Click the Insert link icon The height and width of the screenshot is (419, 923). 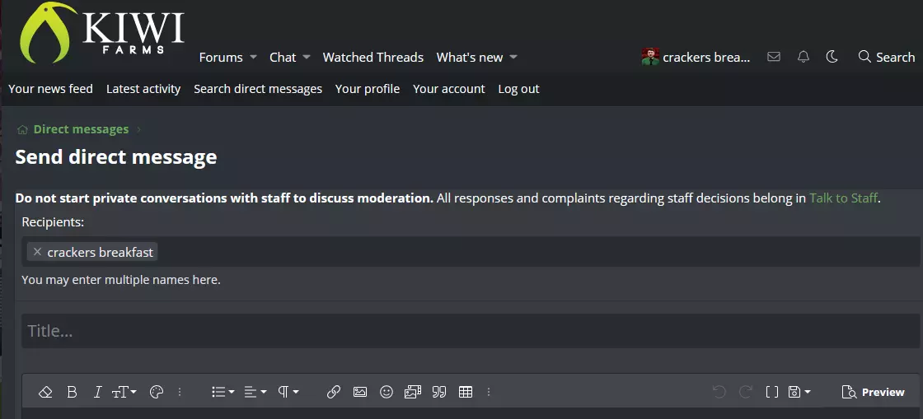click(x=334, y=392)
